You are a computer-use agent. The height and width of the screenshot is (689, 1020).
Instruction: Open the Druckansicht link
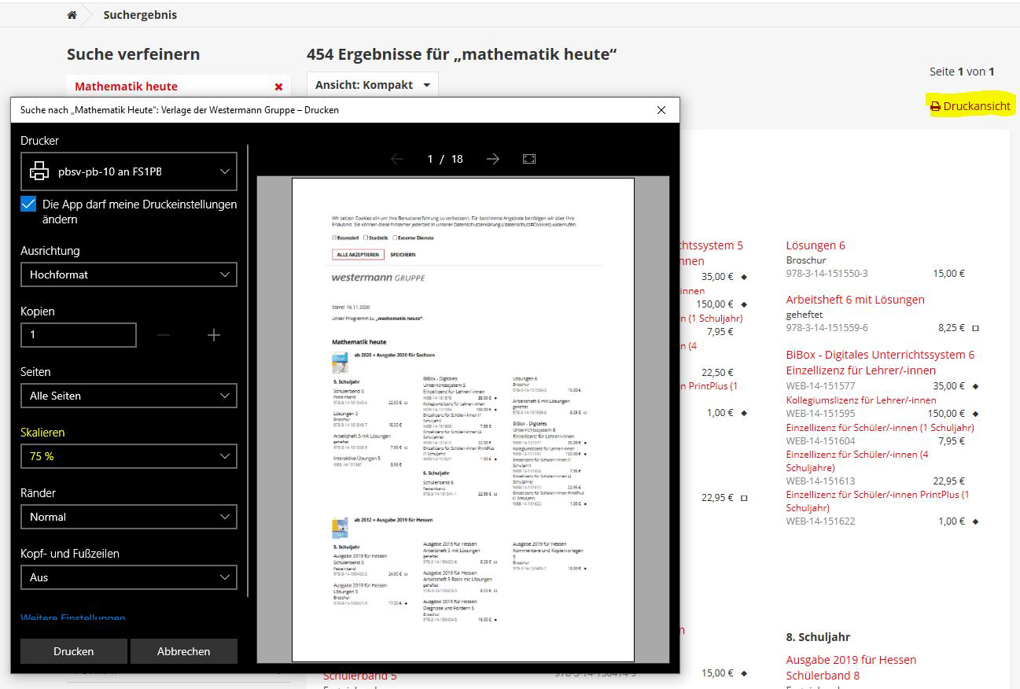pyautogui.click(x=970, y=106)
